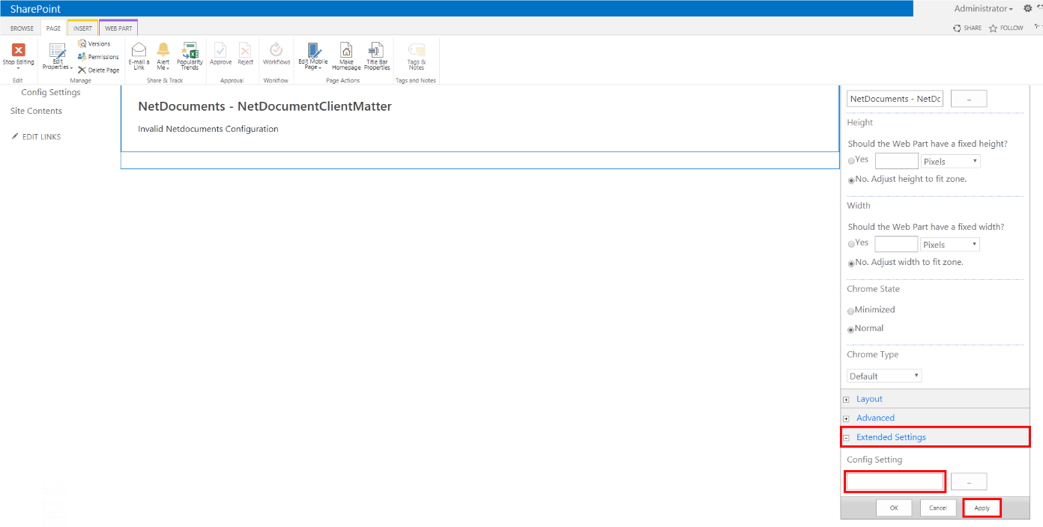Select No, adjust height to fit zone
Image resolution: width=1043 pixels, height=527 pixels.
pyautogui.click(x=851, y=180)
